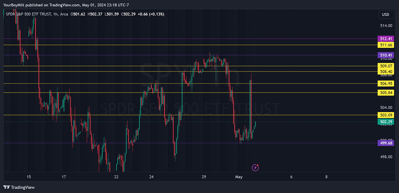Click the SPDR S&P 500 ETF TRUST title
Image resolution: width=399 pixels, height=193 pixels.
[29, 14]
